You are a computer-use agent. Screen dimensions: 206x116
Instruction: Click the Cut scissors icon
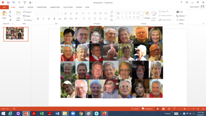tap(10, 12)
